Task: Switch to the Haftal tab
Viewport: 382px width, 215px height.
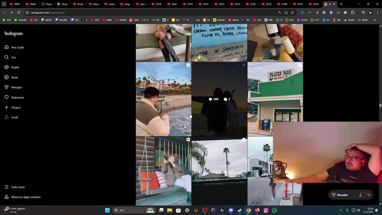Action: pyautogui.click(x=31, y=4)
